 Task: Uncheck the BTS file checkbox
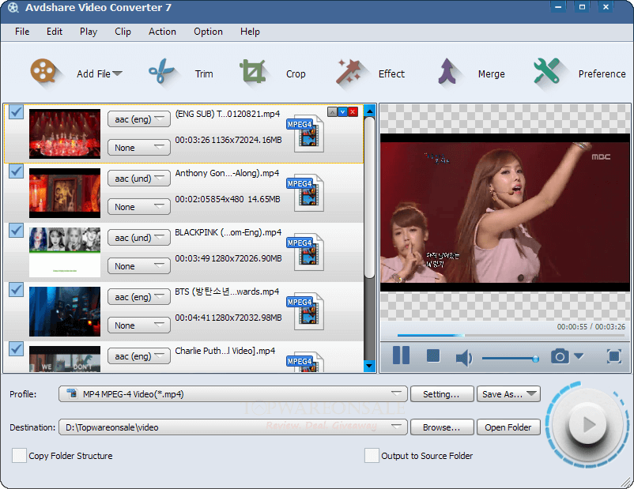coord(16,289)
